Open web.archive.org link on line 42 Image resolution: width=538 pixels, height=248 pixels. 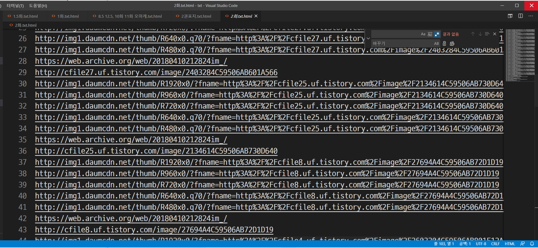click(131, 218)
